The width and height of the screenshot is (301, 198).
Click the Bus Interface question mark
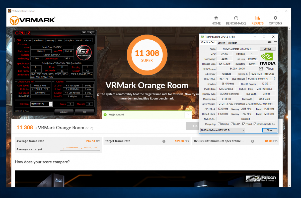click(x=274, y=79)
